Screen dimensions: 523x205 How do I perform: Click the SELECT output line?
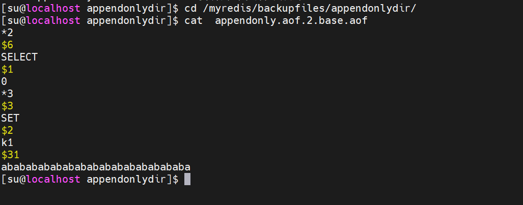[19, 57]
